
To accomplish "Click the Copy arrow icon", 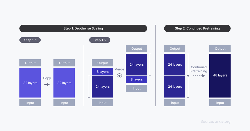I will coord(47,84).
